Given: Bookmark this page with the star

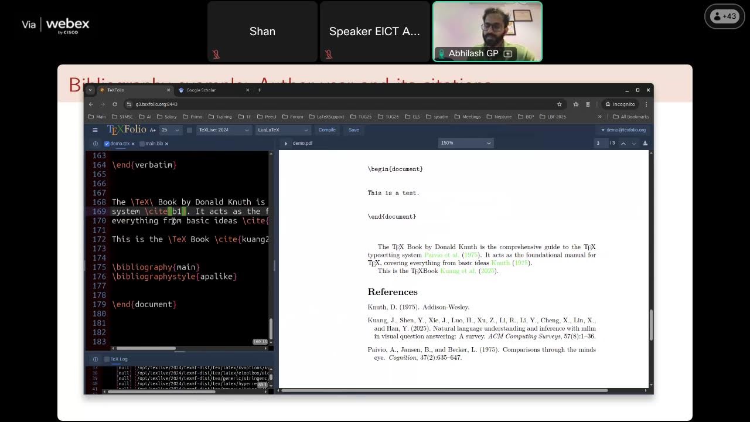Looking at the screenshot, I should [x=559, y=104].
